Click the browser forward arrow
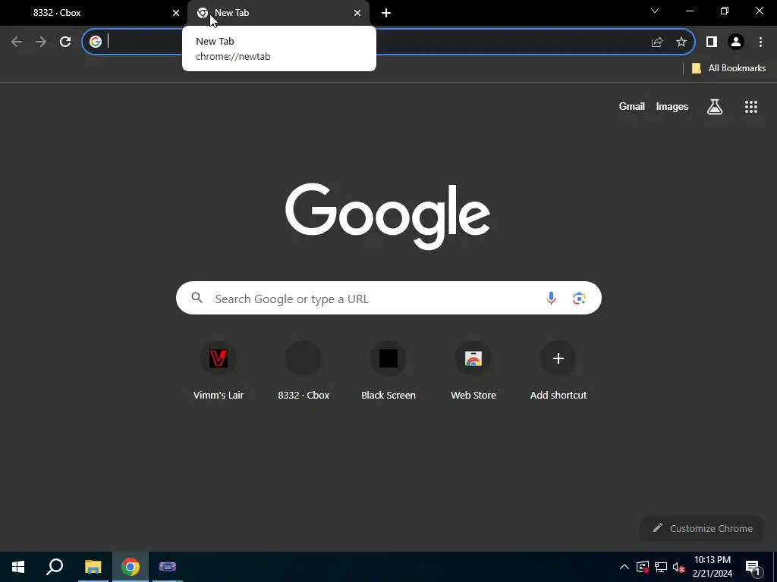This screenshot has height=582, width=777. point(41,42)
